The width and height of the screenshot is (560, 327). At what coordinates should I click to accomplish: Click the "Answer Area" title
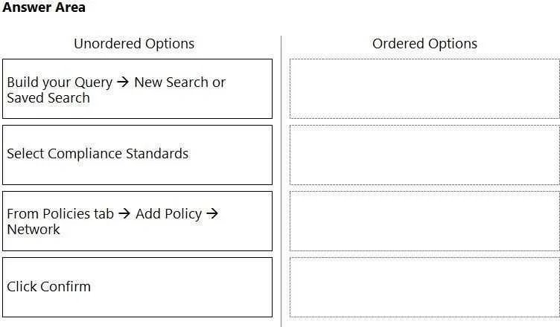point(44,7)
